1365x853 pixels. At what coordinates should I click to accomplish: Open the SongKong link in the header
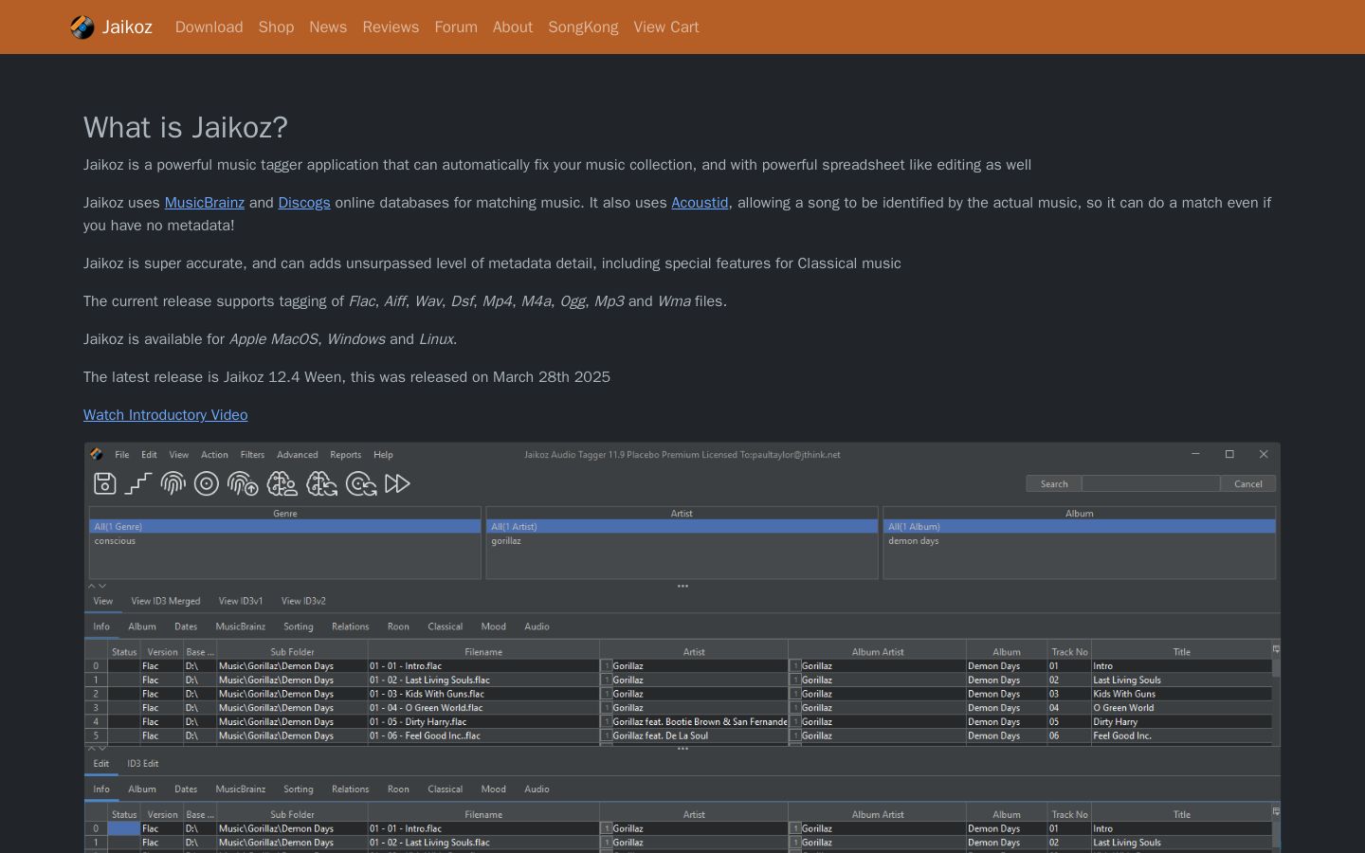click(583, 27)
